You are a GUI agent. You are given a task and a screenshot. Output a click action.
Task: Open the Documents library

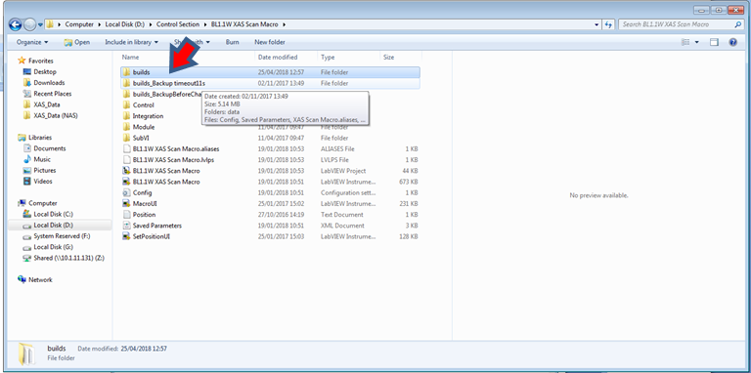49,148
